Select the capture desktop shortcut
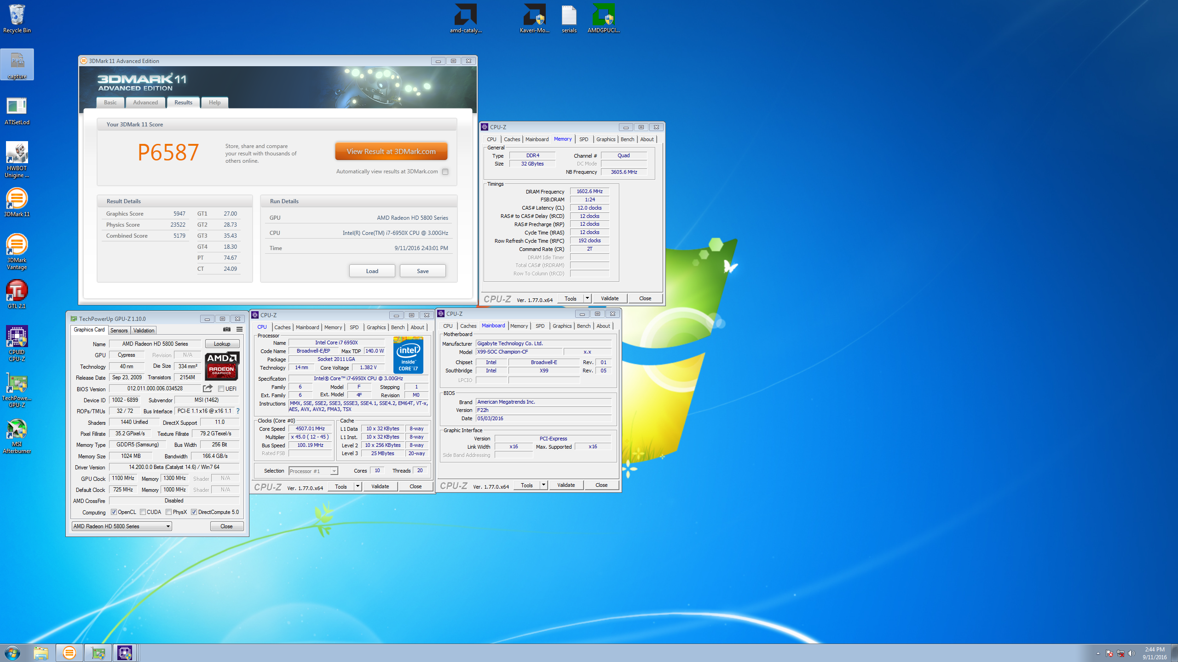Viewport: 1178px width, 662px height. [x=17, y=64]
